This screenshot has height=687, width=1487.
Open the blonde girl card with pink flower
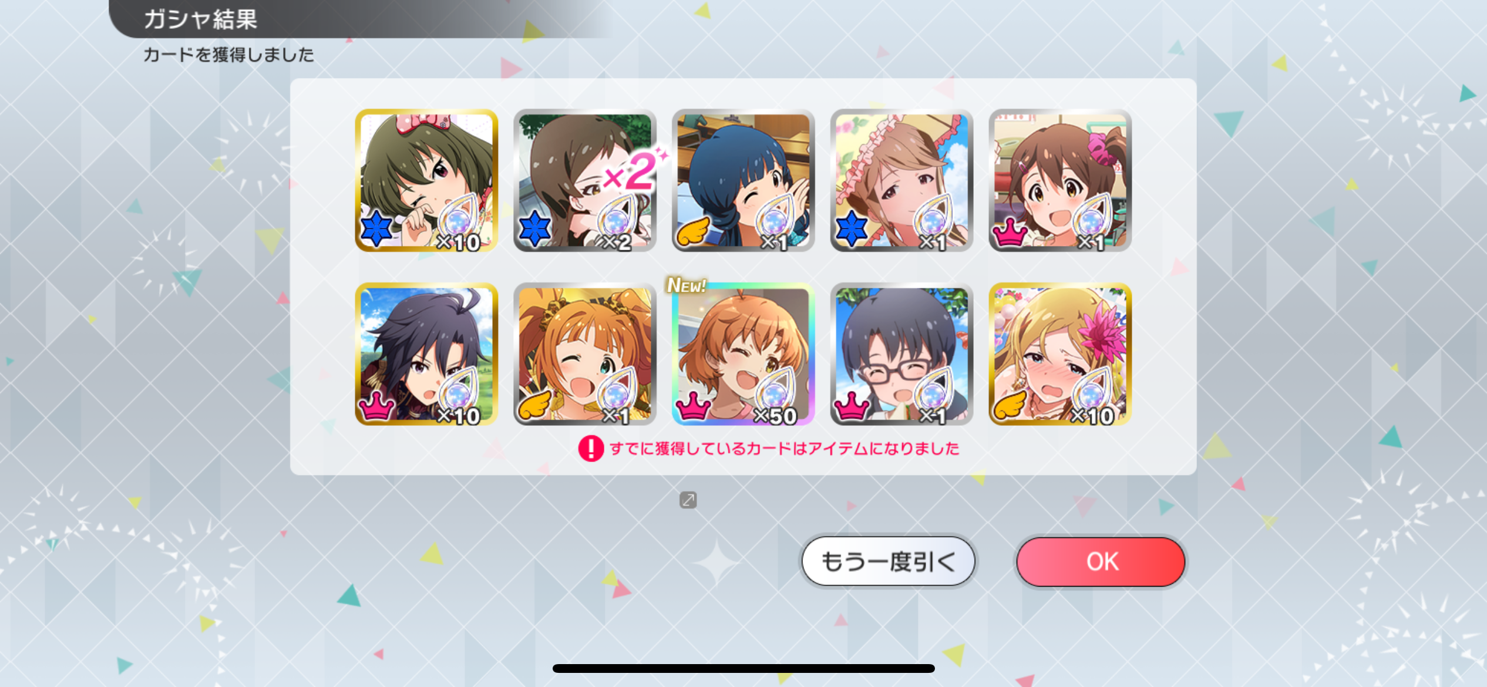point(1060,354)
